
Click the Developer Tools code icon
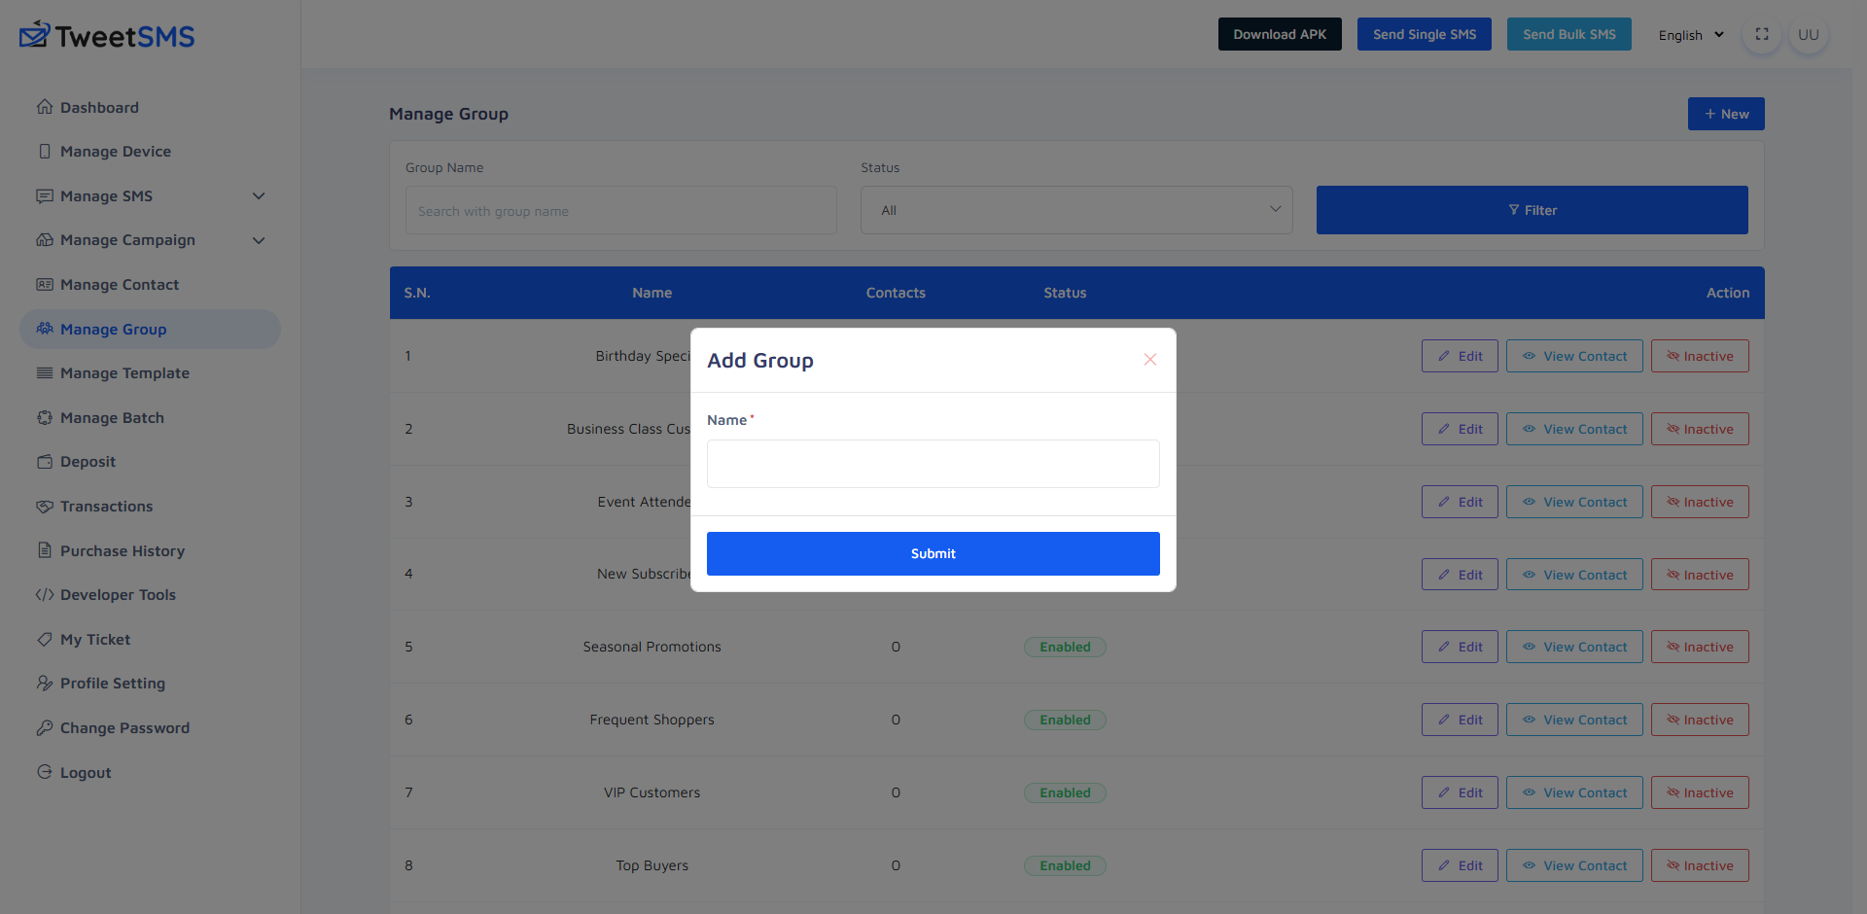point(45,594)
